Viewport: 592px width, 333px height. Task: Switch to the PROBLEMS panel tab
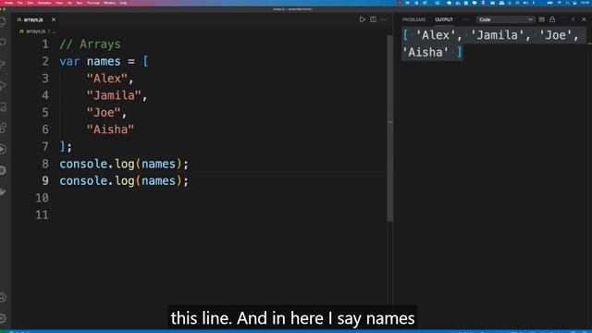(x=413, y=19)
